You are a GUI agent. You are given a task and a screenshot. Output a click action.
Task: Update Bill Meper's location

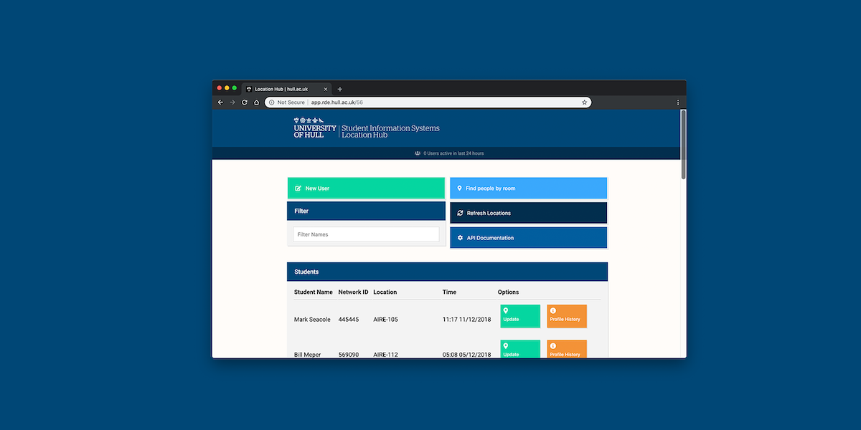520,350
